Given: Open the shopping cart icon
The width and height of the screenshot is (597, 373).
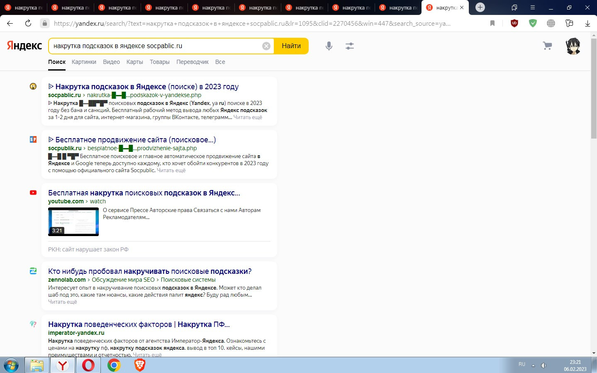Looking at the screenshot, I should click(548, 46).
